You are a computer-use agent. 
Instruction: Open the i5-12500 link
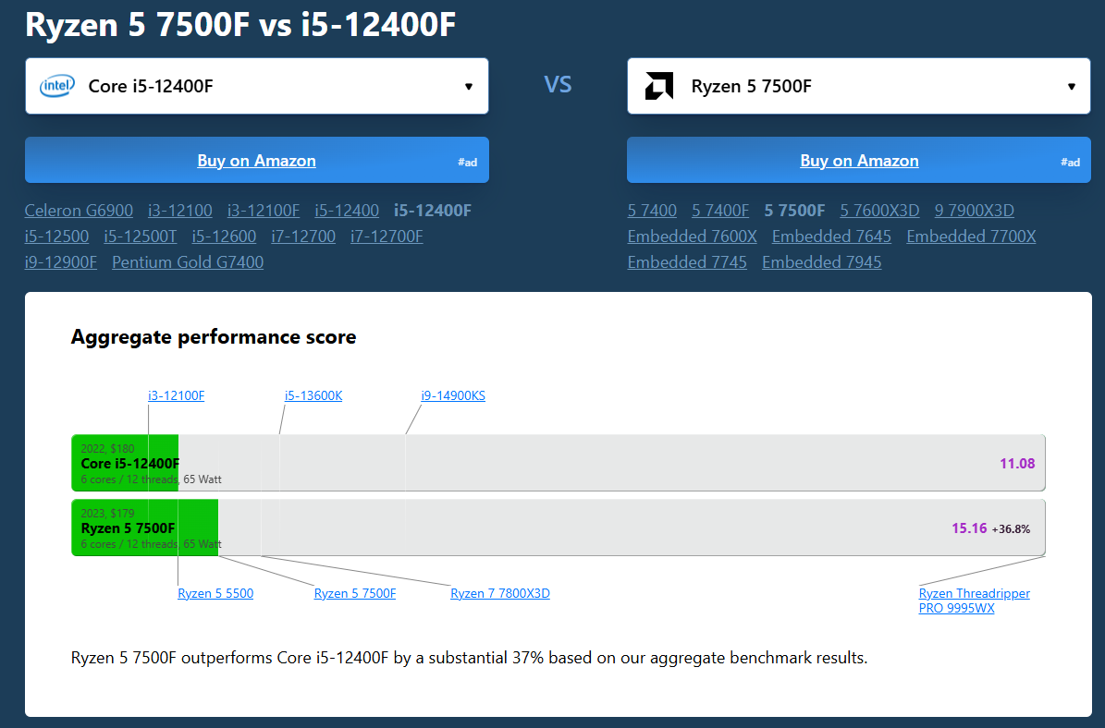(57, 237)
